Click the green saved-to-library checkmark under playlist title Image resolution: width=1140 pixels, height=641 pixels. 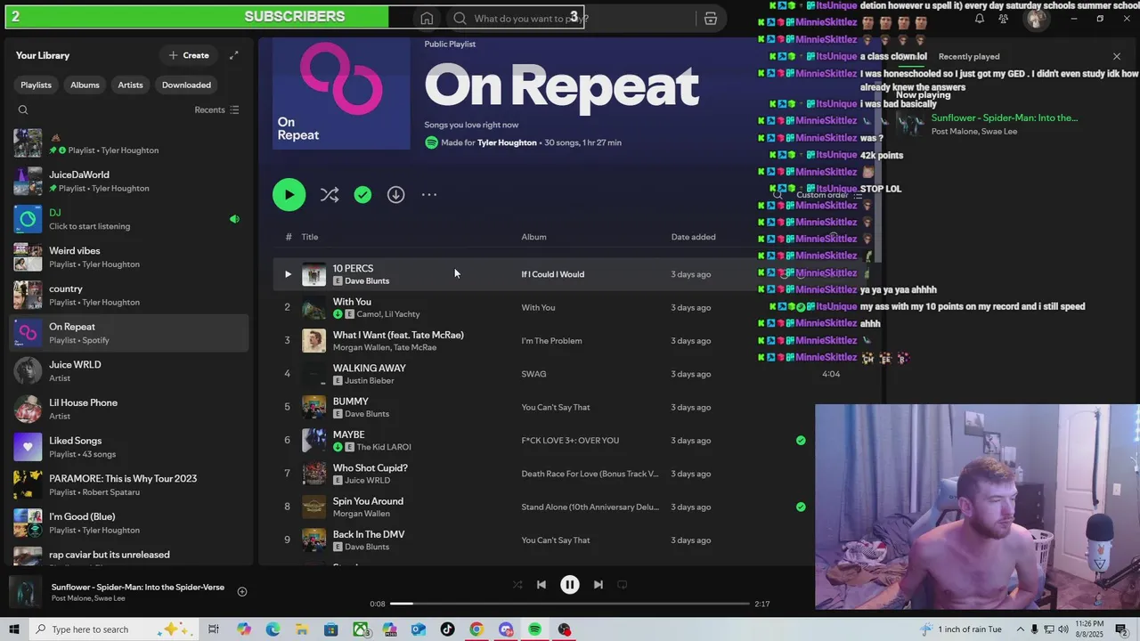[362, 195]
